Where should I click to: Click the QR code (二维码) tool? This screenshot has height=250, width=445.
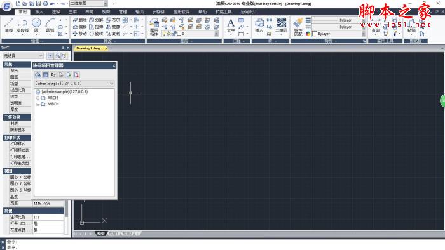pyautogui.click(x=281, y=25)
